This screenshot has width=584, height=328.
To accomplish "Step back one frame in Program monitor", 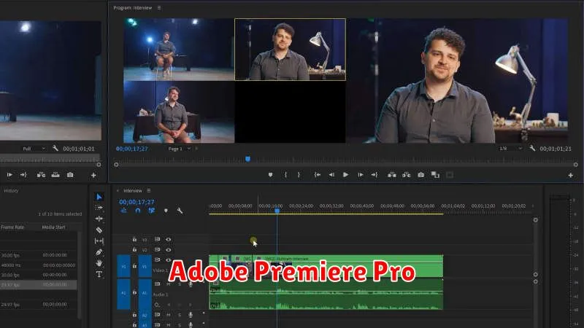I will [x=331, y=175].
